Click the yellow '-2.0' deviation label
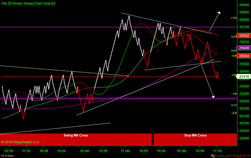 [x=234, y=113]
